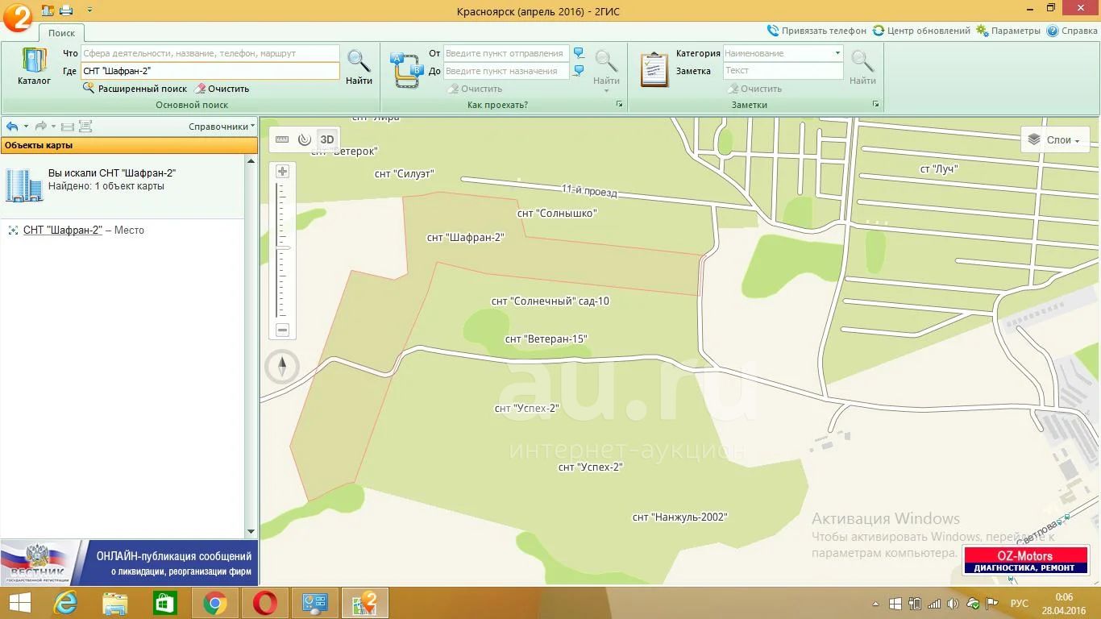Open the Каталог directory

click(x=34, y=67)
